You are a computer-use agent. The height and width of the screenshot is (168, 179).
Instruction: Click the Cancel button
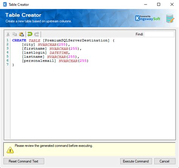[x=165, y=161]
